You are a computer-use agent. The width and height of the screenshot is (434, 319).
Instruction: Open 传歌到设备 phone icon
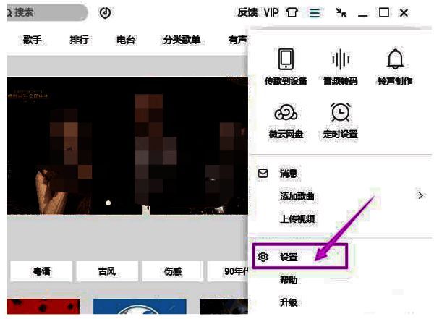(286, 59)
